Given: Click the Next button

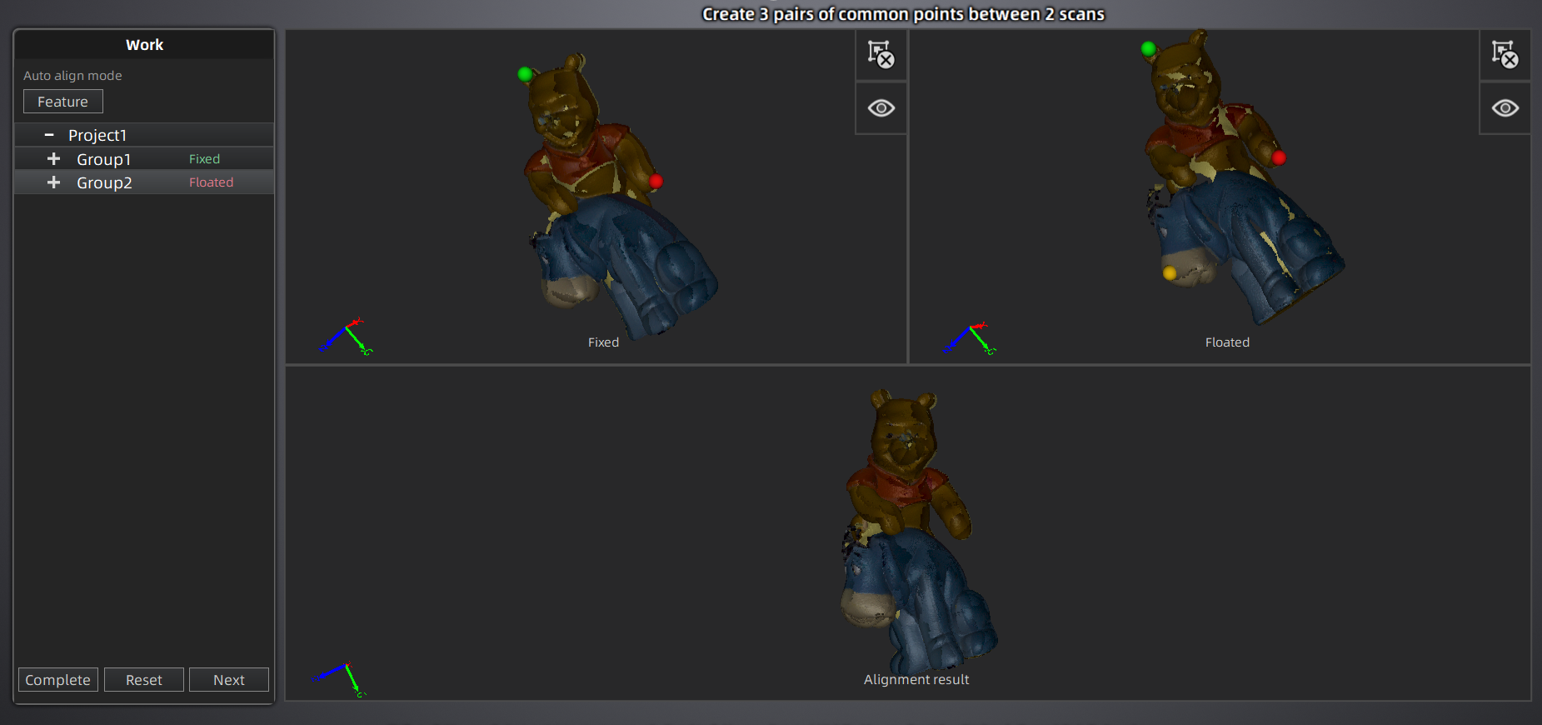Looking at the screenshot, I should 229,680.
